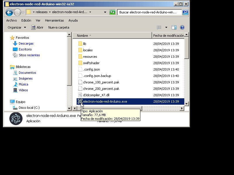This screenshot has height=175, width=234.
Task: Click the search magnifier icon
Action: pyautogui.click(x=185, y=12)
